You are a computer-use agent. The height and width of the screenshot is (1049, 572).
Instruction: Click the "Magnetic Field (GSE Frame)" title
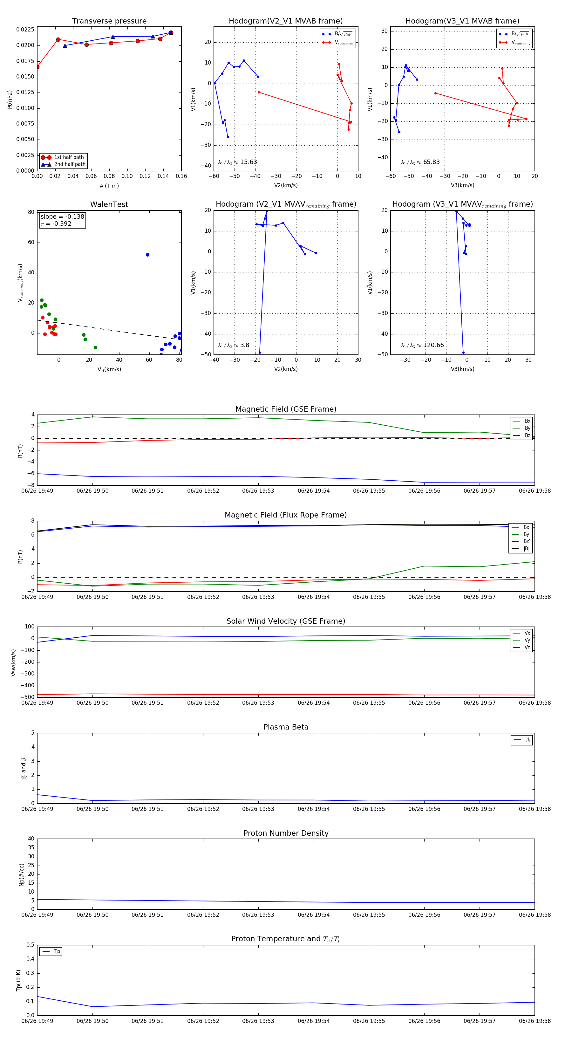286,409
